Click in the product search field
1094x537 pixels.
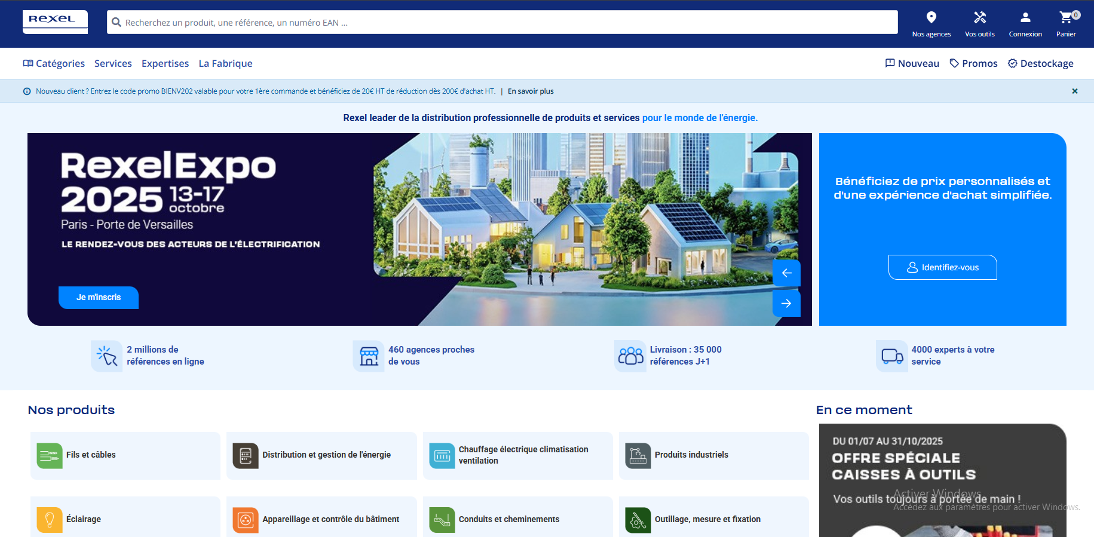click(x=502, y=23)
